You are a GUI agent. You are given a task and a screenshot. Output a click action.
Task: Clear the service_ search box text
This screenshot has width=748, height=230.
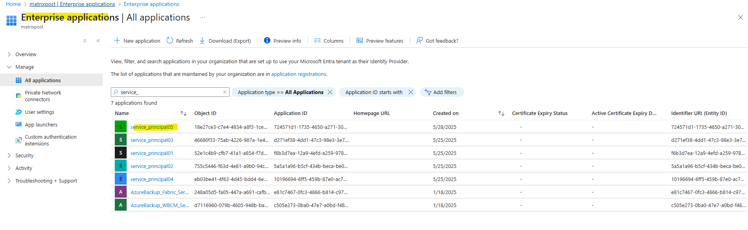[x=225, y=92]
